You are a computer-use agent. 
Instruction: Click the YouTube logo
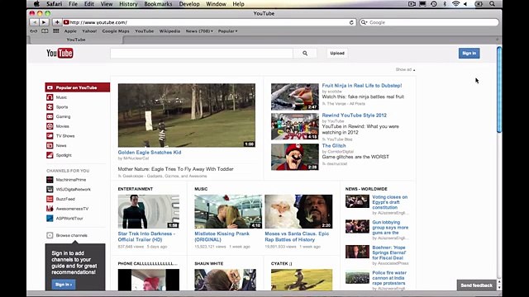pyautogui.click(x=60, y=53)
